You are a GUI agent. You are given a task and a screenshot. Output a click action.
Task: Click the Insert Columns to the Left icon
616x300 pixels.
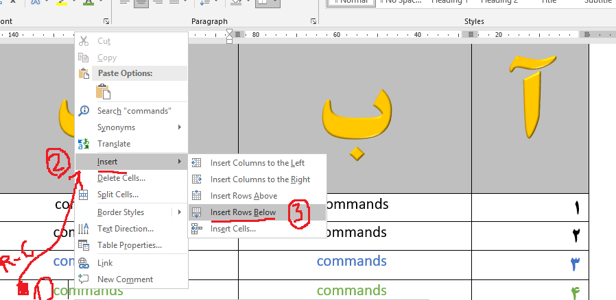pos(198,163)
